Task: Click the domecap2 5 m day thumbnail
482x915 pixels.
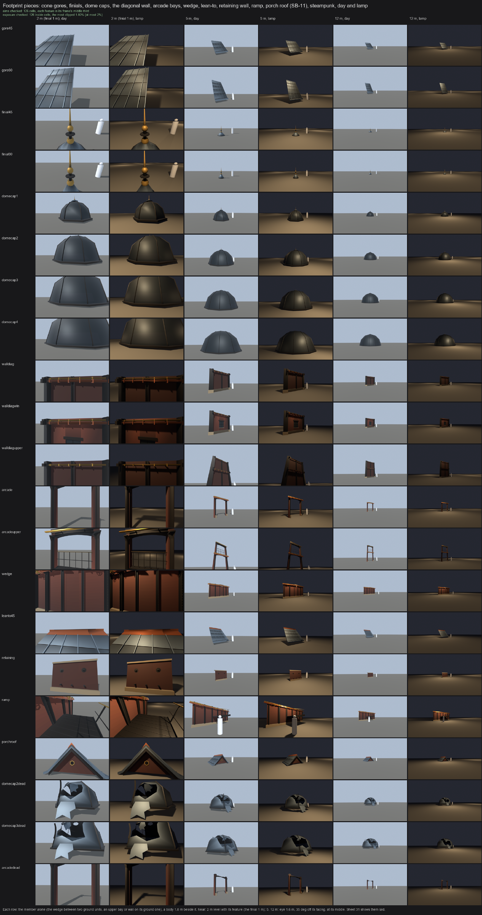Action: (x=221, y=255)
